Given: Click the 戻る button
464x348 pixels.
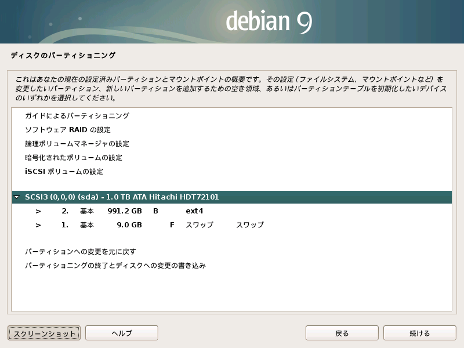Looking at the screenshot, I should click(x=342, y=333).
